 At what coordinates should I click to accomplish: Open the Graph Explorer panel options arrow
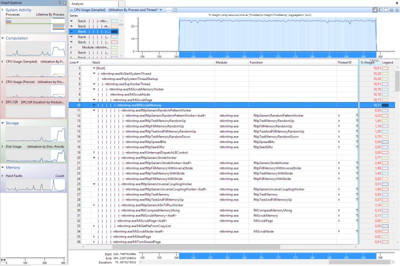click(x=54, y=3)
